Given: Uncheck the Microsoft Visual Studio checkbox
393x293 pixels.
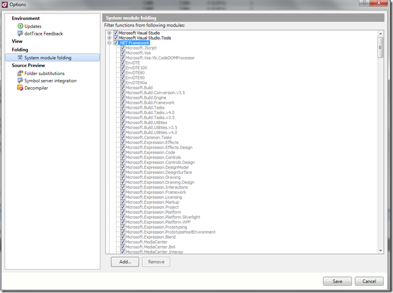Looking at the screenshot, I should 116,33.
